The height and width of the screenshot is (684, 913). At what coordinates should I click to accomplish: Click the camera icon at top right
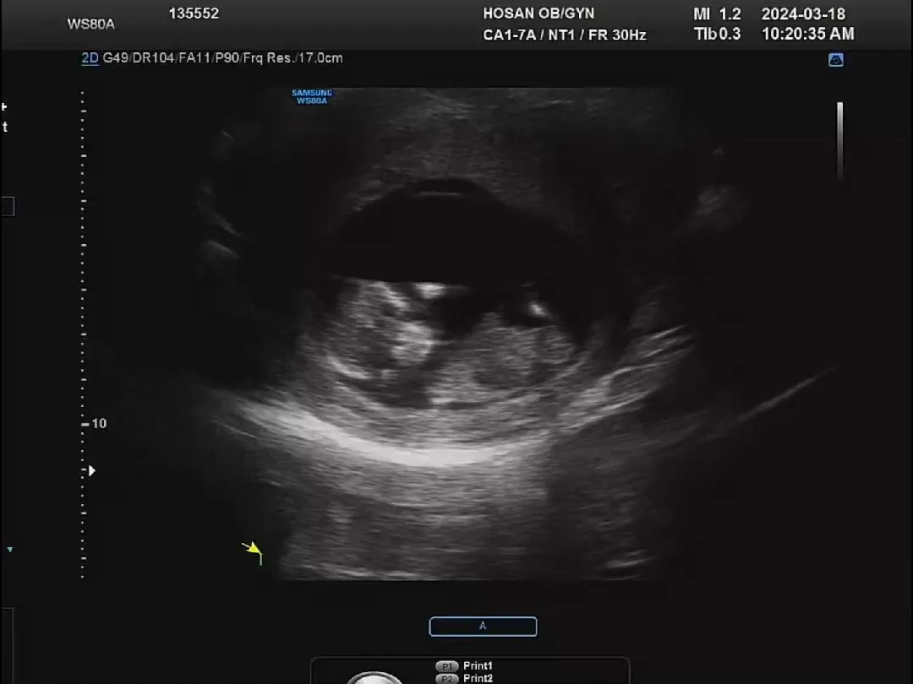tap(835, 60)
